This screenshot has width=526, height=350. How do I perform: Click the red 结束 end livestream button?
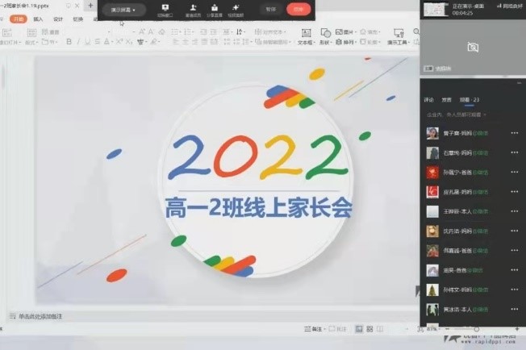click(298, 9)
